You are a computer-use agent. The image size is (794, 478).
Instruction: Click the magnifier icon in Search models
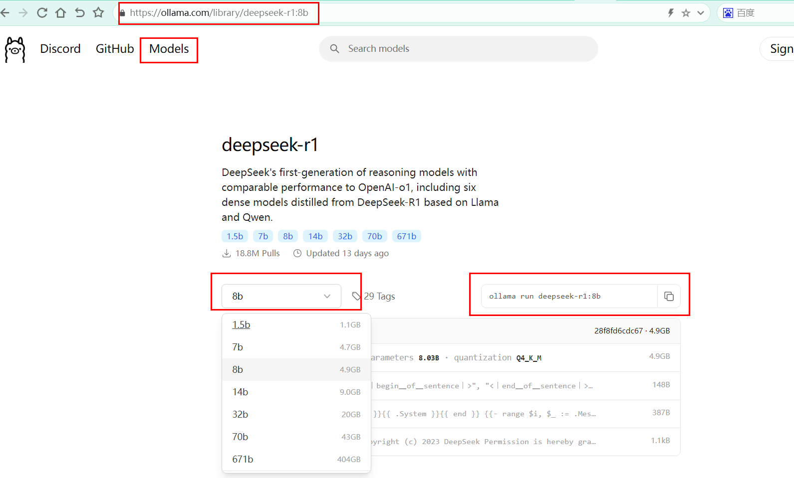(x=335, y=49)
